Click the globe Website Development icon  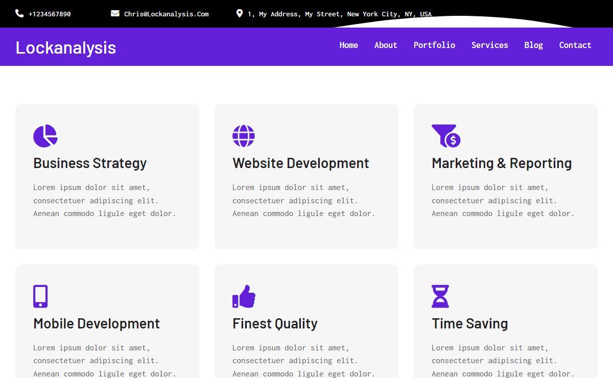pos(244,136)
